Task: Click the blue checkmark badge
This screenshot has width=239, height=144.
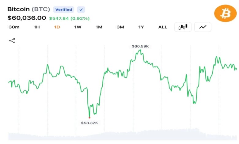Action: pos(81,9)
